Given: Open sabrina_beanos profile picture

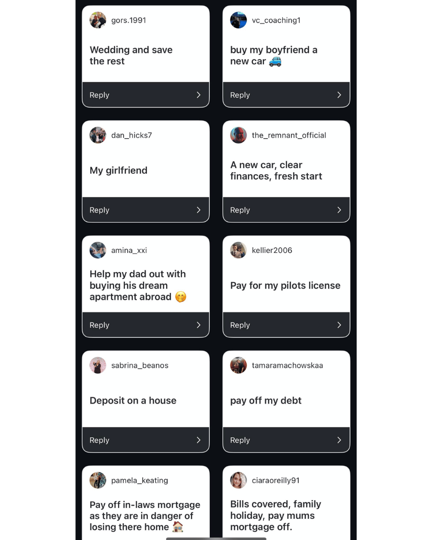Looking at the screenshot, I should coord(98,365).
